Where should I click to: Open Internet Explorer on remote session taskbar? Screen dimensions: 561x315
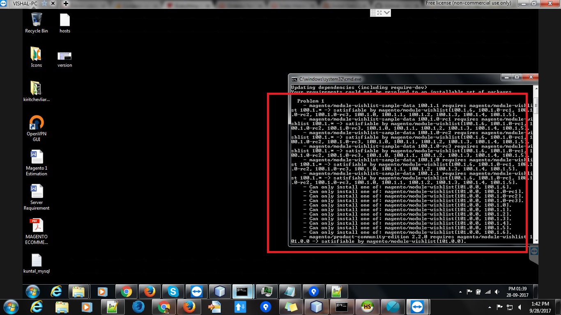pos(56,292)
